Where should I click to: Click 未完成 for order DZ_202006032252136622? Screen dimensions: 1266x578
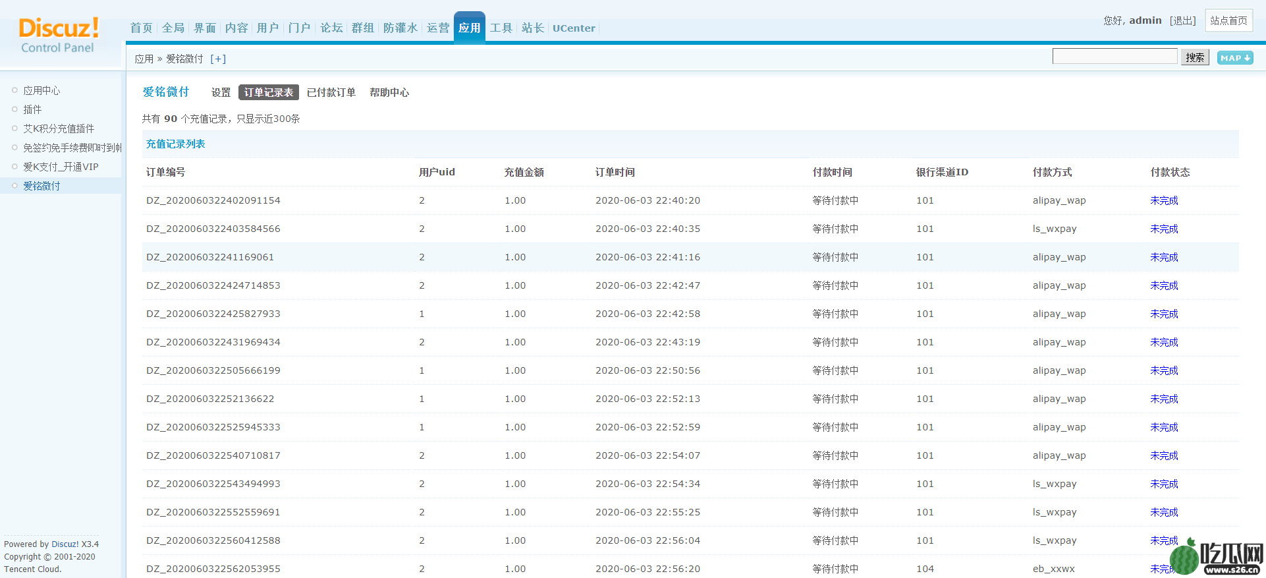pyautogui.click(x=1164, y=399)
